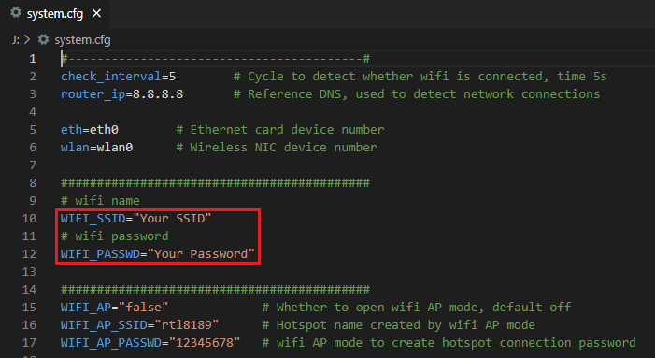The image size is (655, 358).
Task: Place cursor in "Your Password" value
Action: click(201, 254)
